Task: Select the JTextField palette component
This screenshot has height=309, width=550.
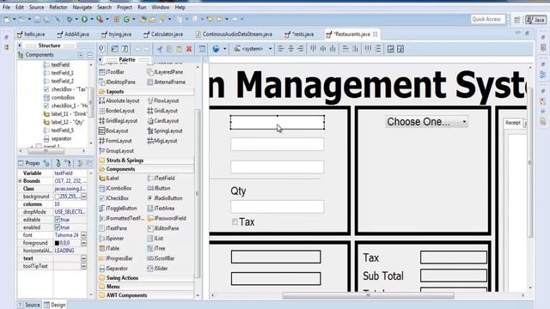Action: pos(161,179)
